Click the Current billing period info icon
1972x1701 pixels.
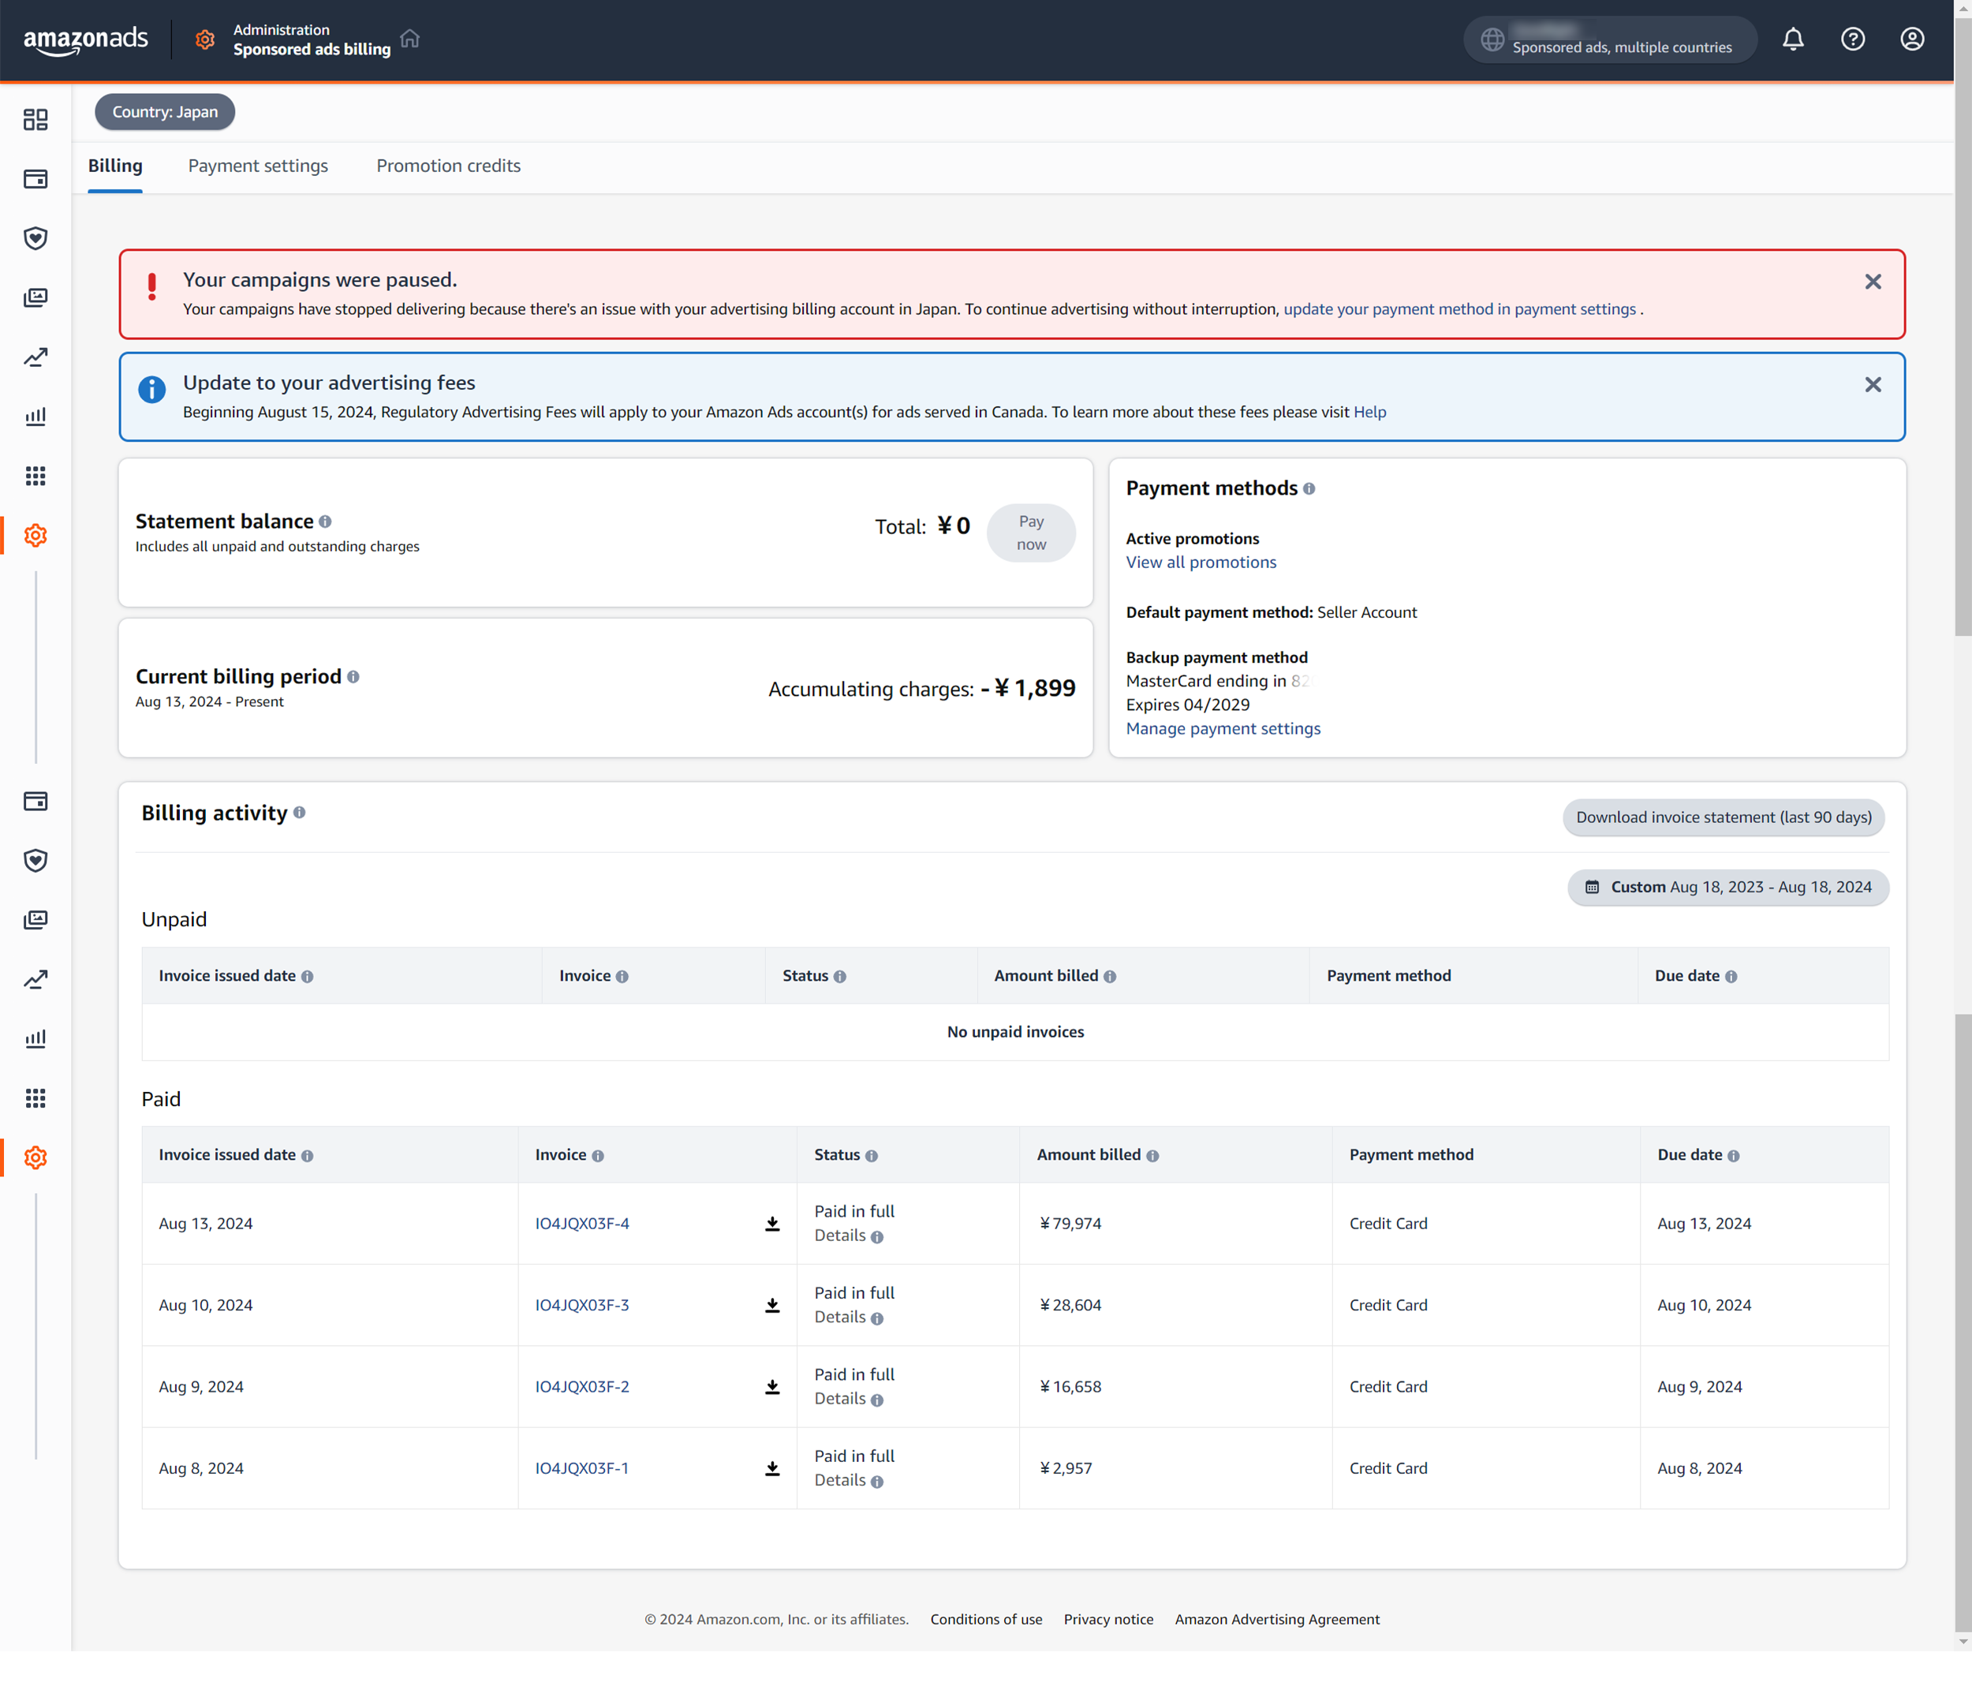pos(353,677)
